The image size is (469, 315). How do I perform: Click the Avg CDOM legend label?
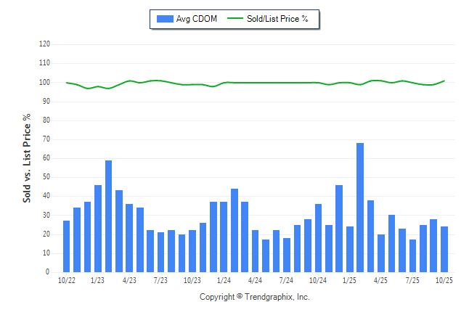pyautogui.click(x=196, y=19)
